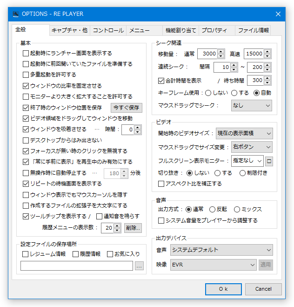The width and height of the screenshot is (294, 307).
Task: Click the browse ... button for settings path
Action: [x=139, y=266]
